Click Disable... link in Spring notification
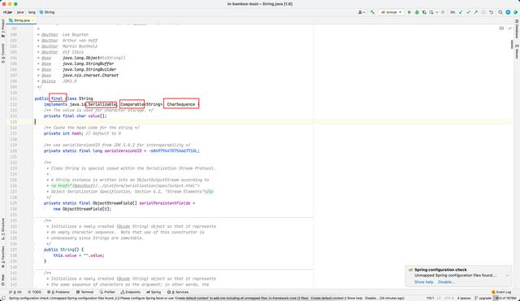This screenshot has height=301, width=520. point(446,281)
